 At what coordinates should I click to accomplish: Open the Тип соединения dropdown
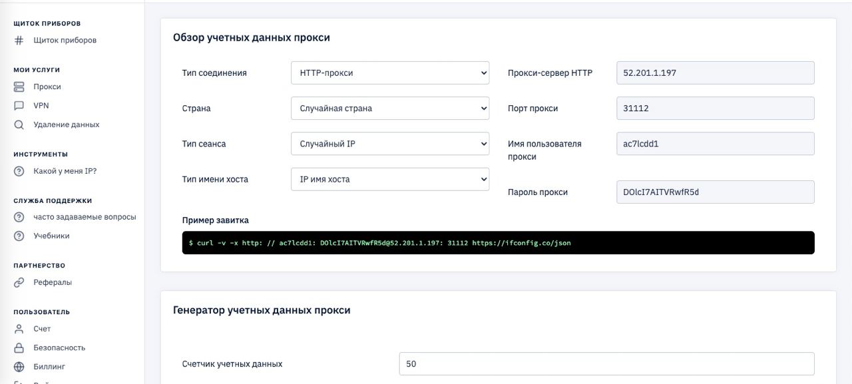tap(389, 73)
